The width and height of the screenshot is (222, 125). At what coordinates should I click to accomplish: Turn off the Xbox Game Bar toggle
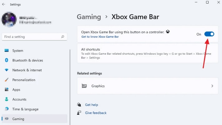pyautogui.click(x=209, y=34)
